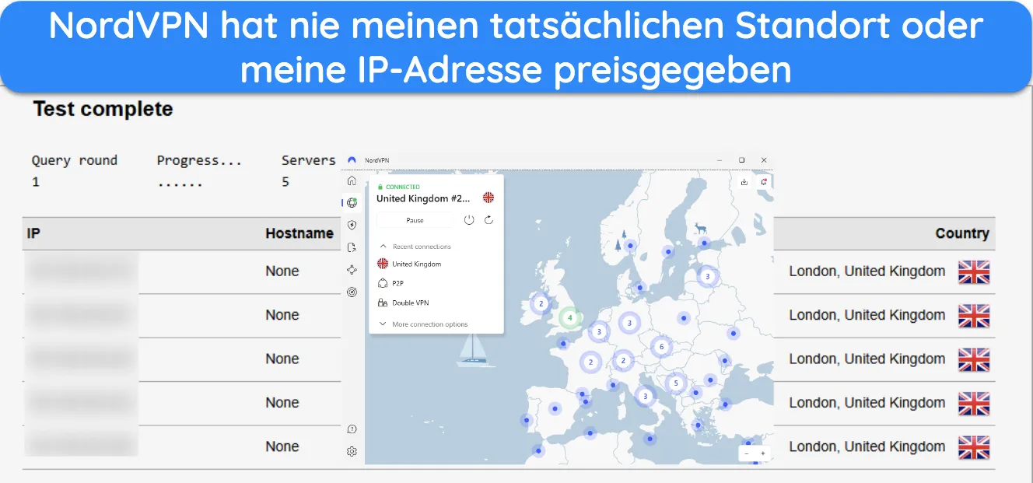Click the UK flag in the third result row
This screenshot has width=1033, height=483.
point(974,359)
